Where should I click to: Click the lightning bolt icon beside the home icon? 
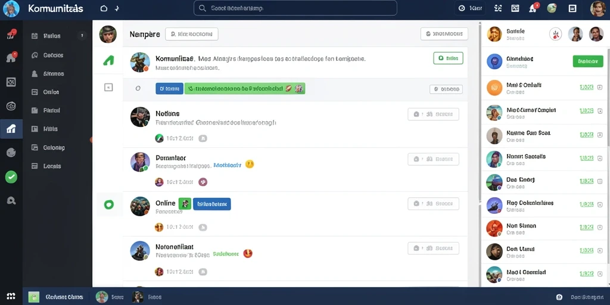point(117,8)
